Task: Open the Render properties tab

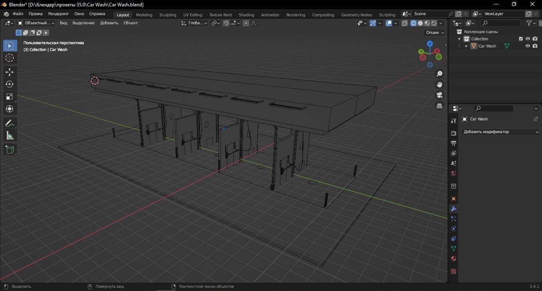Action: tap(453, 133)
